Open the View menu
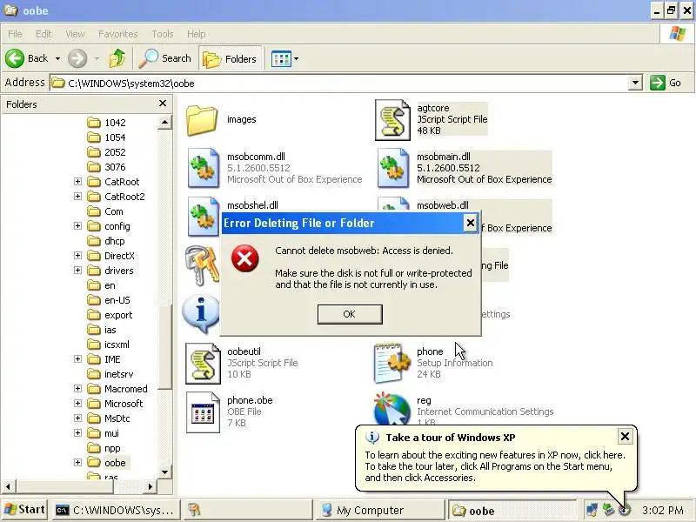This screenshot has width=696, height=522. coord(75,34)
